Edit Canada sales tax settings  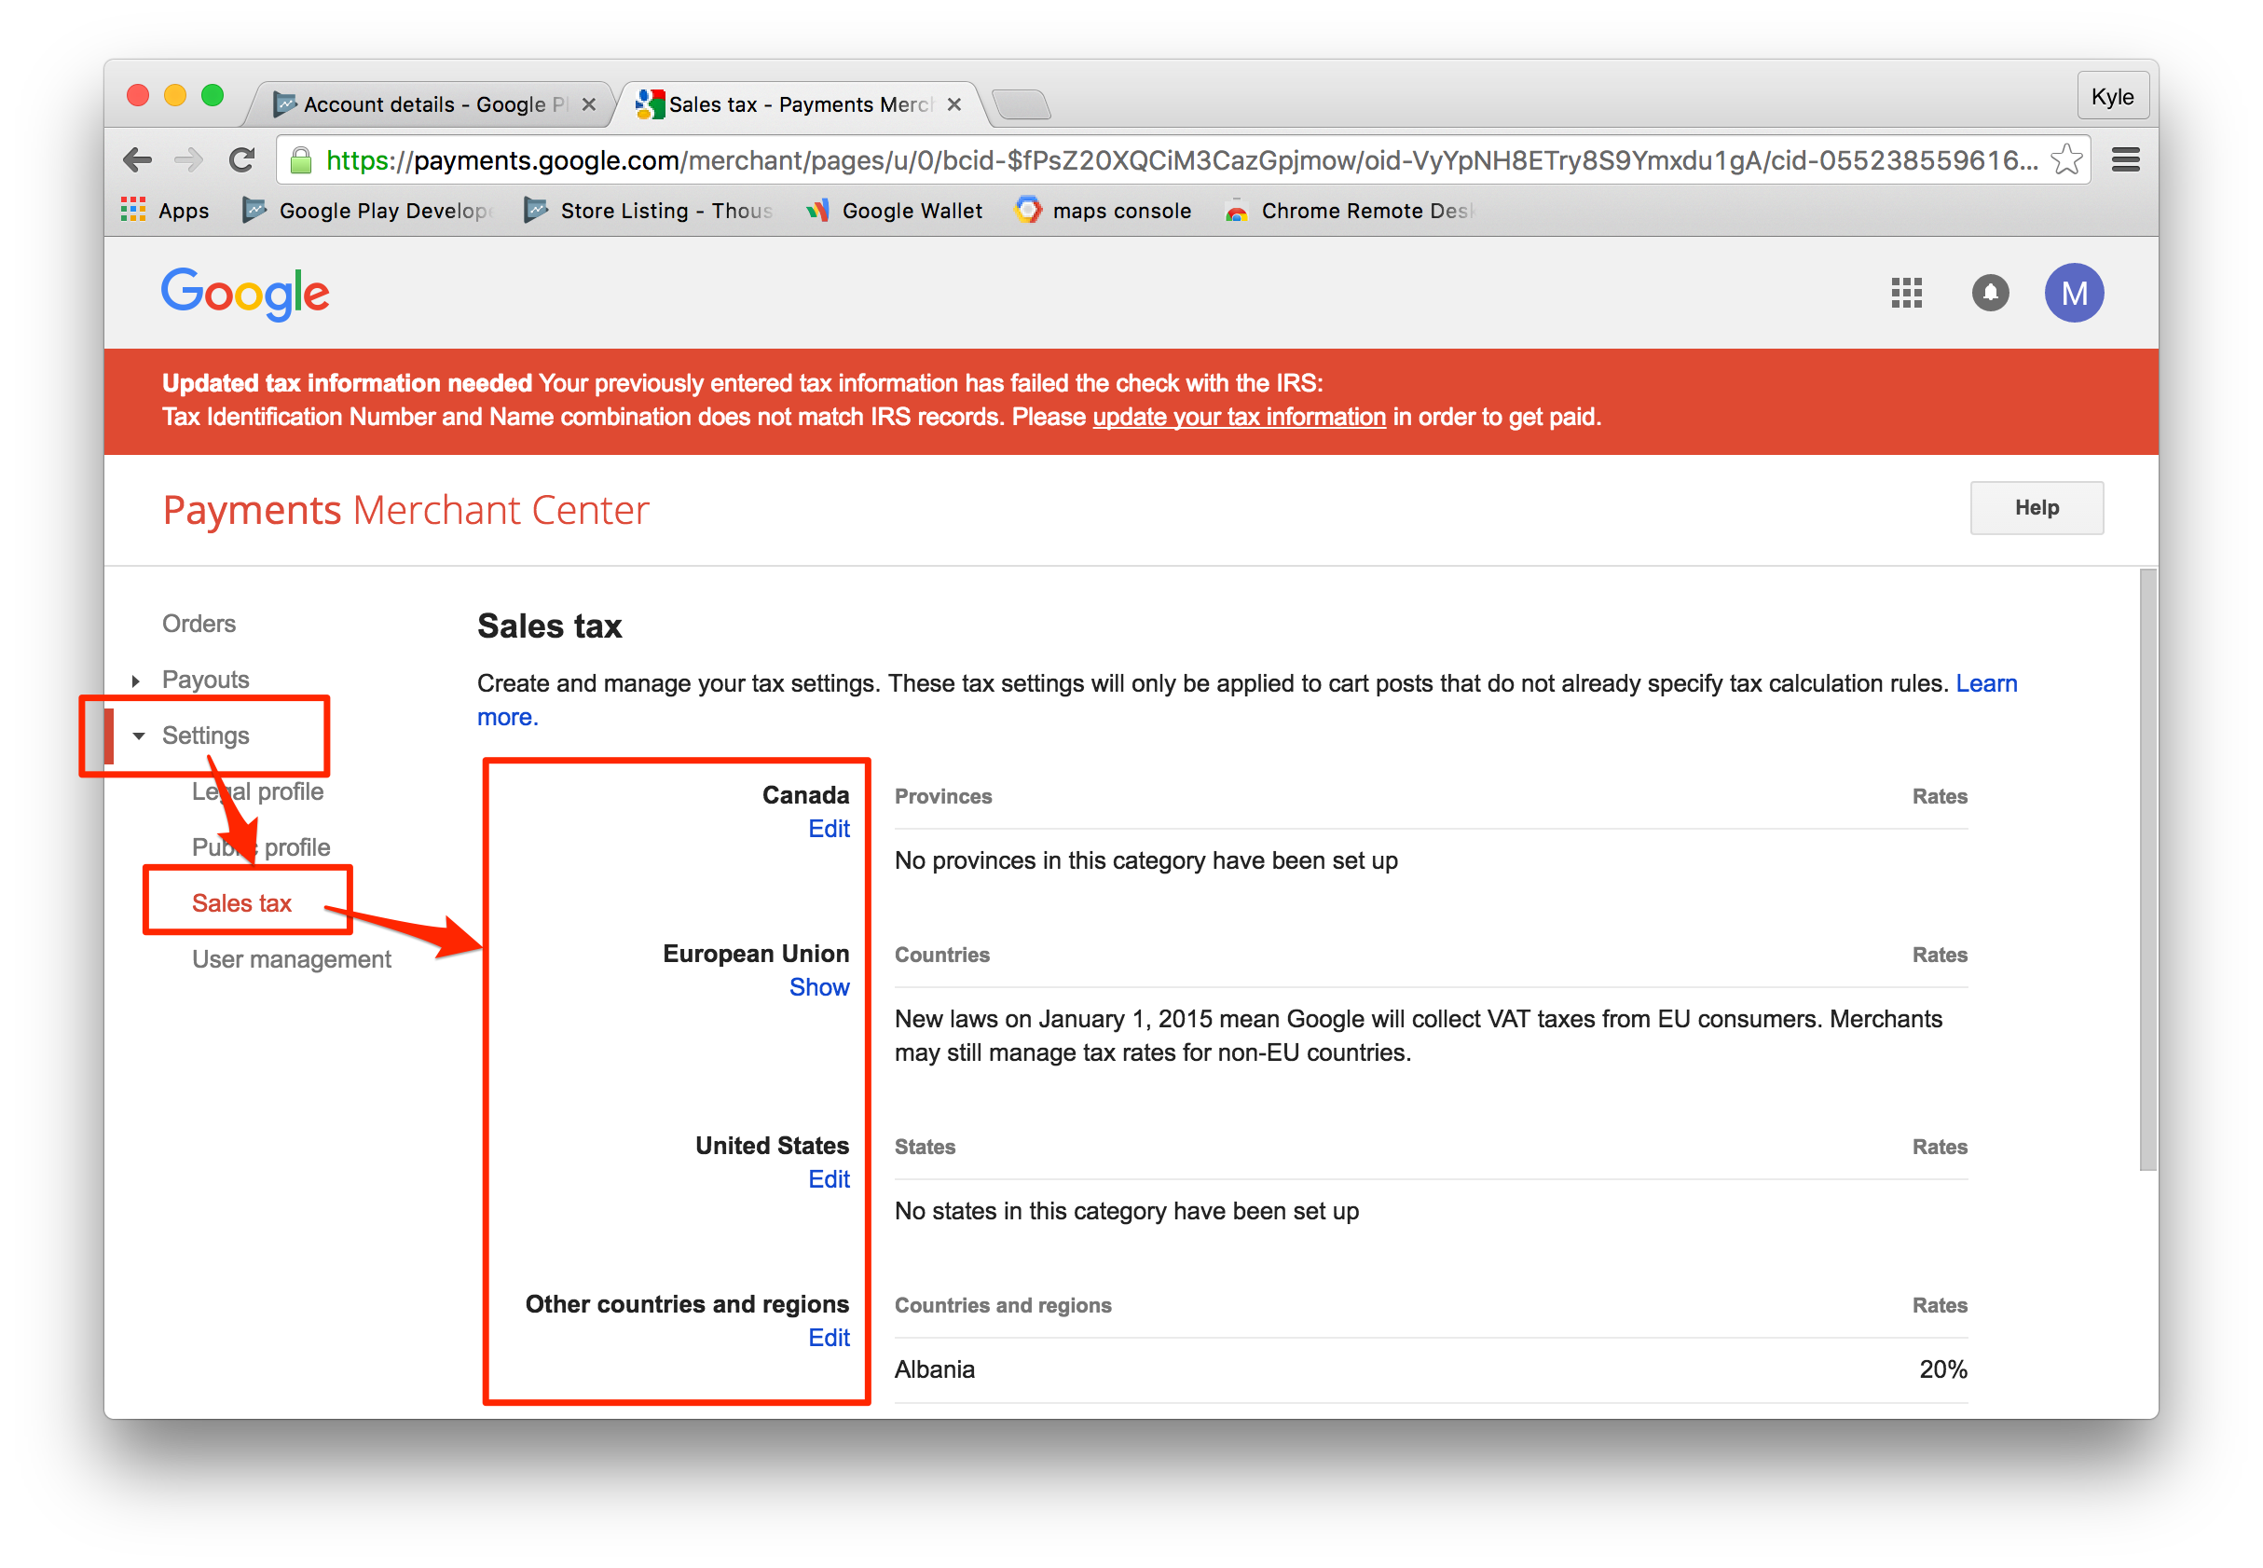coord(828,829)
